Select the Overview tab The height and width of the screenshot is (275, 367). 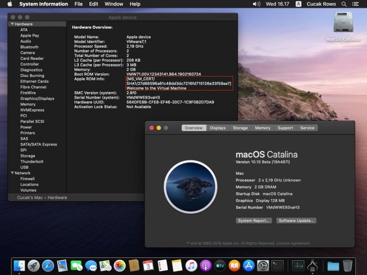[194, 128]
